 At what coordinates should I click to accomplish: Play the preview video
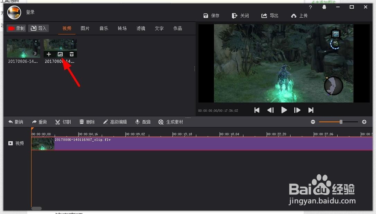point(284,110)
